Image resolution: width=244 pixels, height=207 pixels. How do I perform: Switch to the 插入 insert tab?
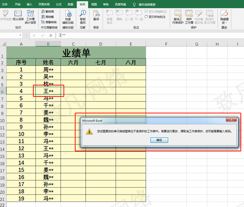click(x=29, y=4)
